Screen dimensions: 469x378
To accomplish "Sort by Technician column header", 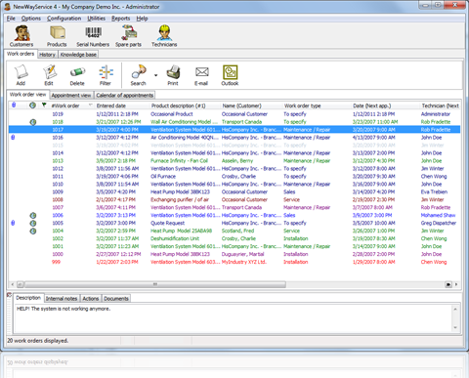I will click(440, 105).
